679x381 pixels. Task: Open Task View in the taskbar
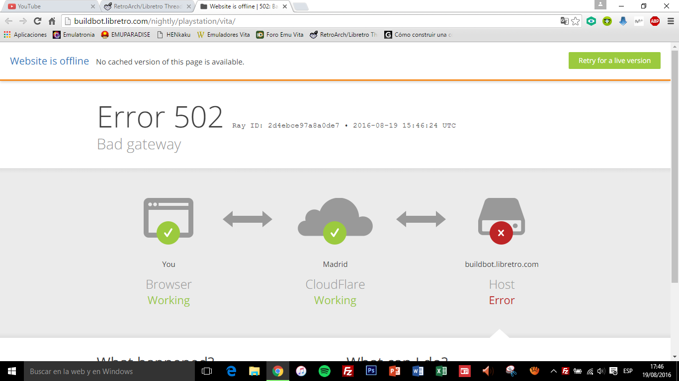click(x=207, y=371)
